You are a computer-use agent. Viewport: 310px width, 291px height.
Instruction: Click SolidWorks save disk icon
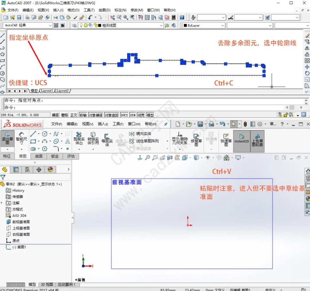[x=200, y=124]
